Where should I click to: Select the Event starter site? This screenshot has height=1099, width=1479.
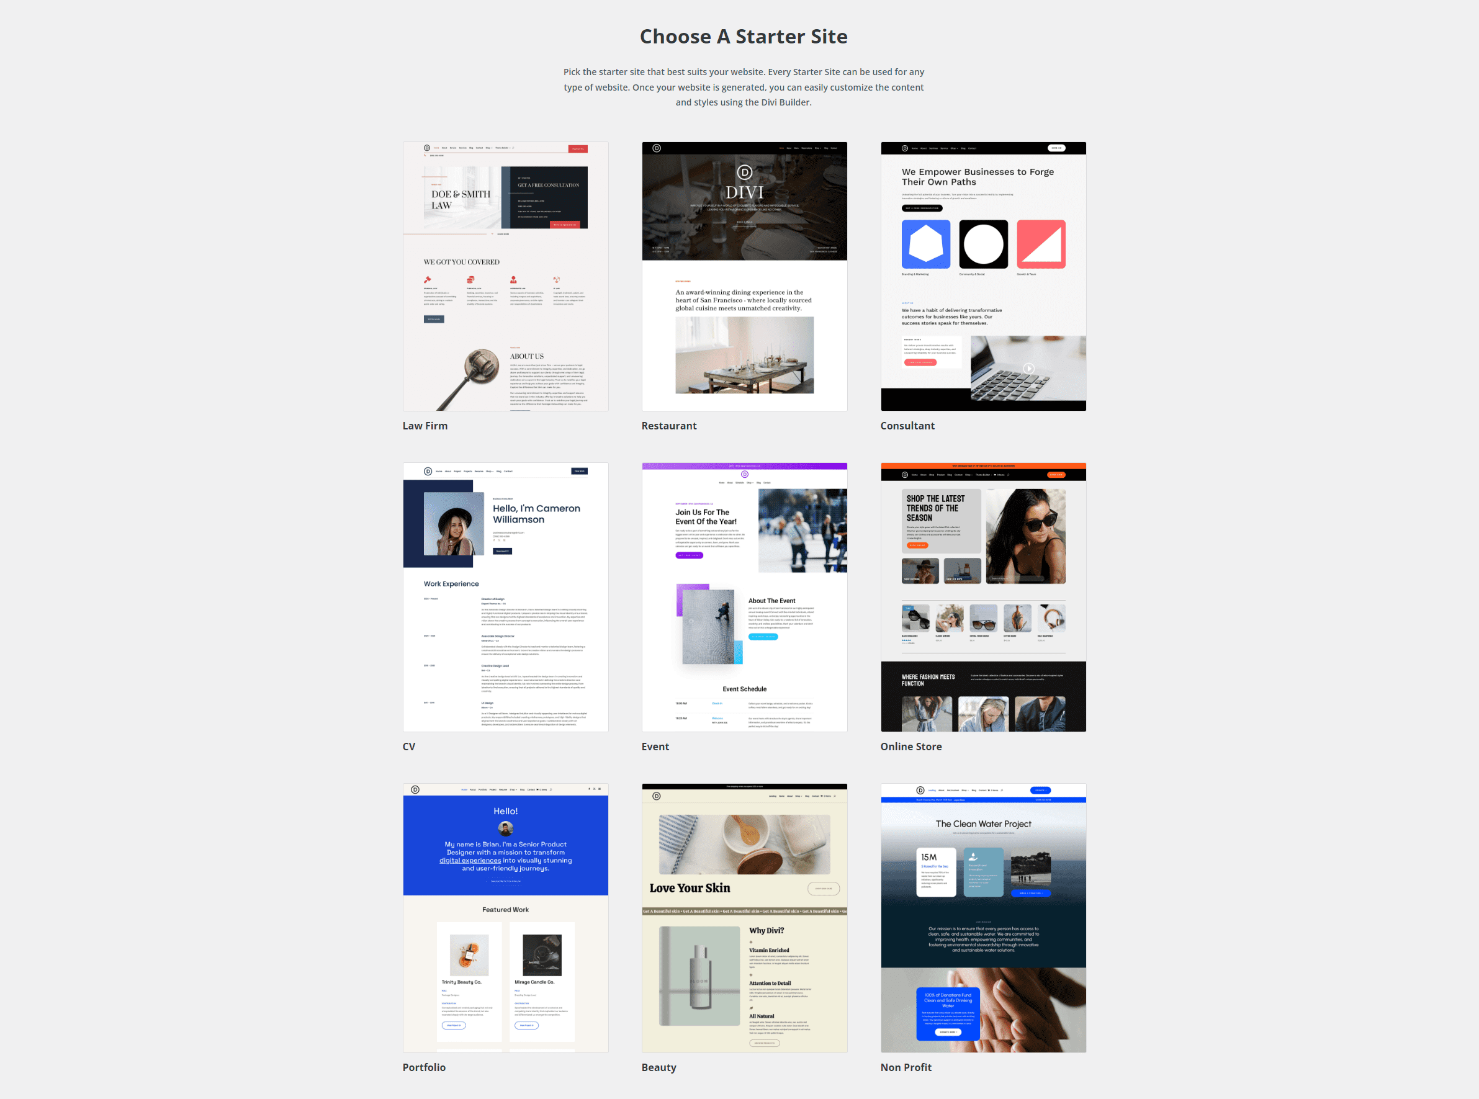point(744,597)
